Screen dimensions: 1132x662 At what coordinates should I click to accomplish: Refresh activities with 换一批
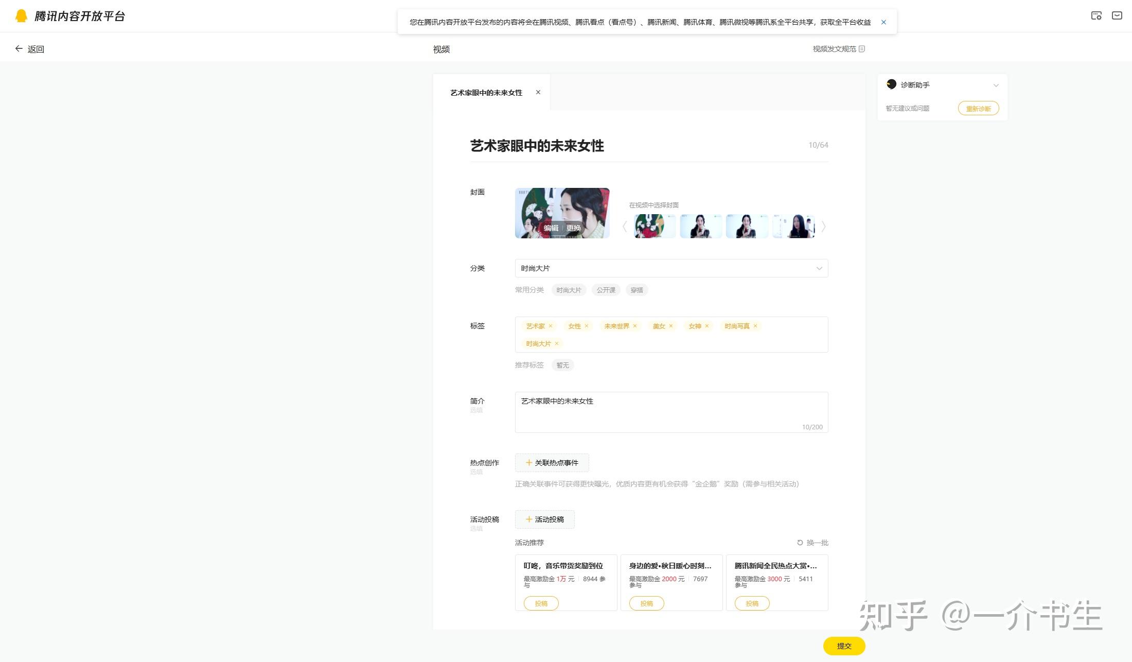[x=812, y=543]
